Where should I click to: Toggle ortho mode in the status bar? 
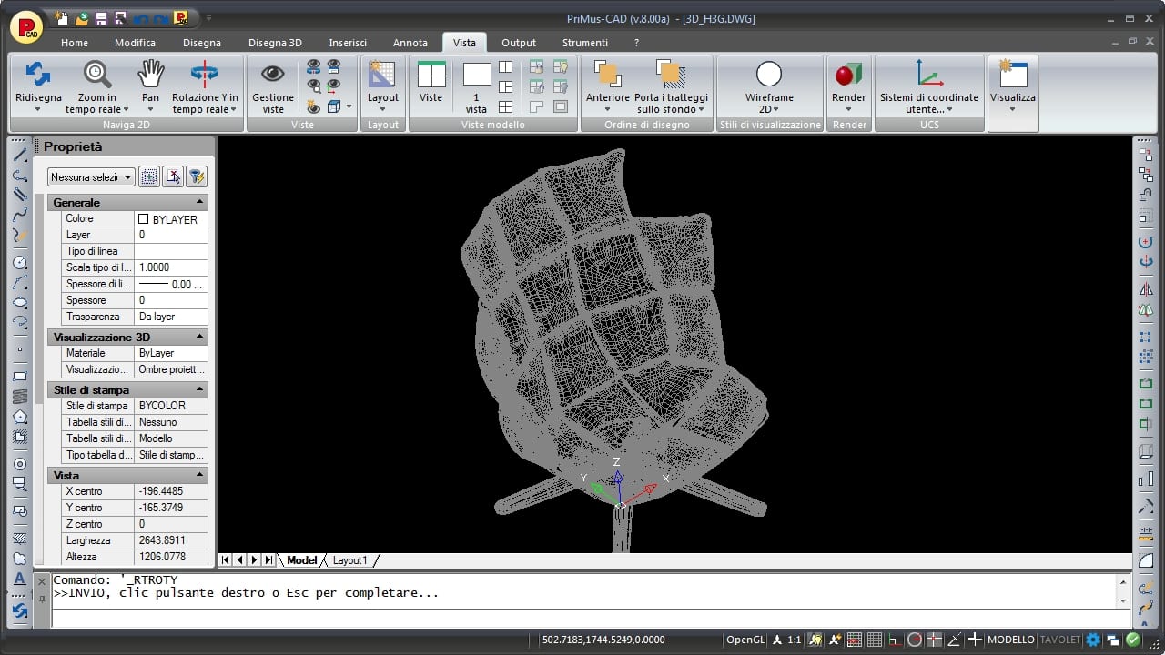pyautogui.click(x=895, y=640)
